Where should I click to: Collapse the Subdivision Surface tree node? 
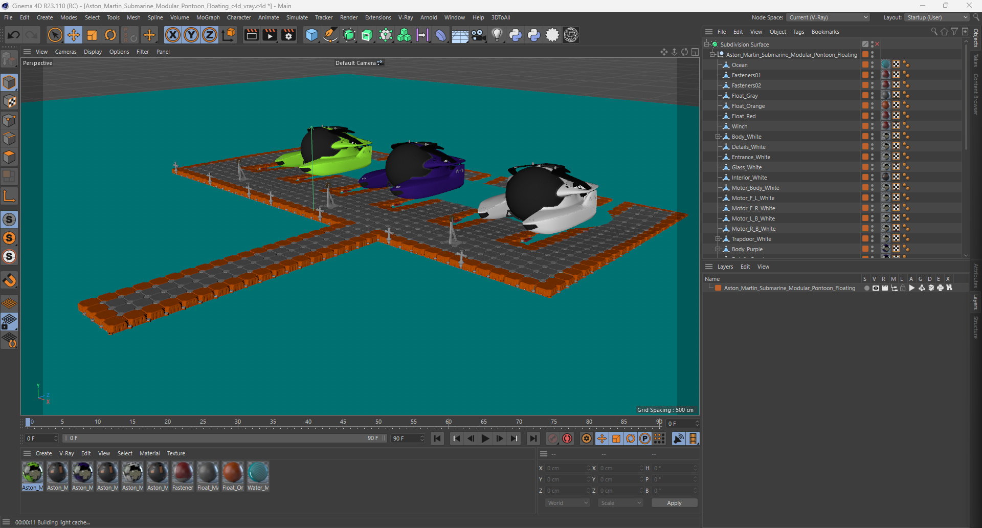point(706,44)
